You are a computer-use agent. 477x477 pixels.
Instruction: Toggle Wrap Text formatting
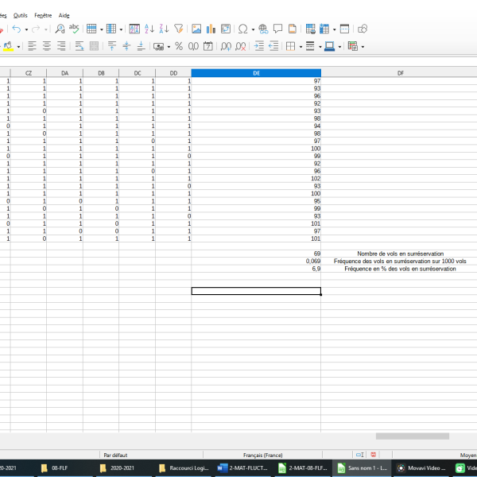pyautogui.click(x=79, y=46)
